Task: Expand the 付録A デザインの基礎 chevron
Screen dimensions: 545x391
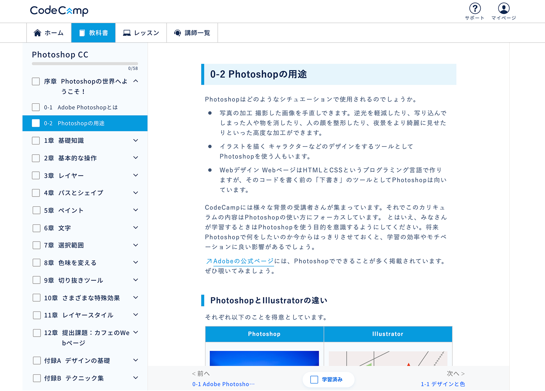Action: pos(136,360)
